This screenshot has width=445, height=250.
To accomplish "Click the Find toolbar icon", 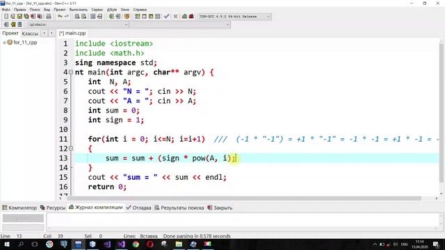I will pos(77,17).
